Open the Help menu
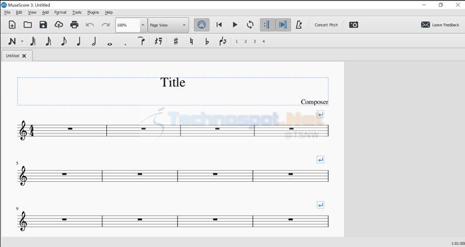465x247 pixels. point(109,13)
